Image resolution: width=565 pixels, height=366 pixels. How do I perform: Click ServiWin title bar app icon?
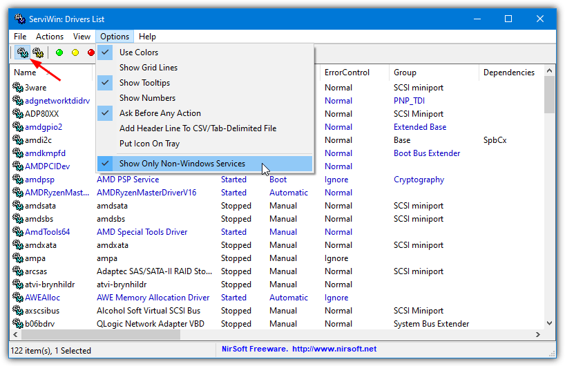pyautogui.click(x=20, y=19)
